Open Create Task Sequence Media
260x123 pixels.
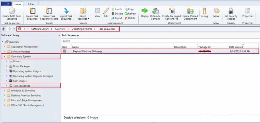tap(49, 14)
